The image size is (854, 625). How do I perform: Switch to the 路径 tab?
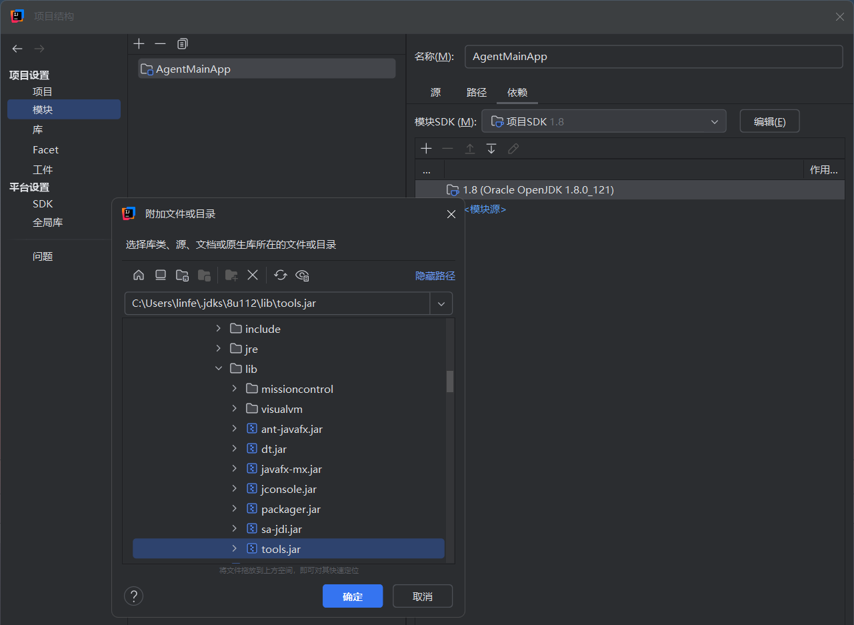click(x=476, y=93)
